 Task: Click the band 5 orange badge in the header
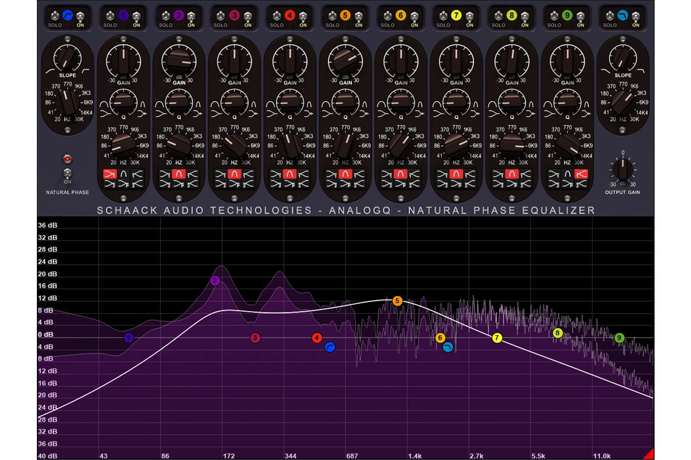[345, 16]
